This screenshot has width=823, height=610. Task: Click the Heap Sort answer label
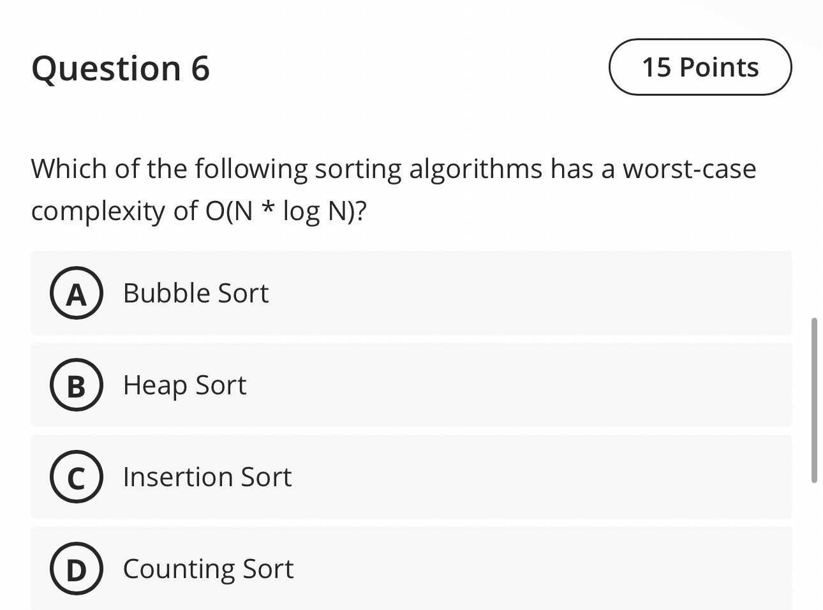[x=184, y=385]
